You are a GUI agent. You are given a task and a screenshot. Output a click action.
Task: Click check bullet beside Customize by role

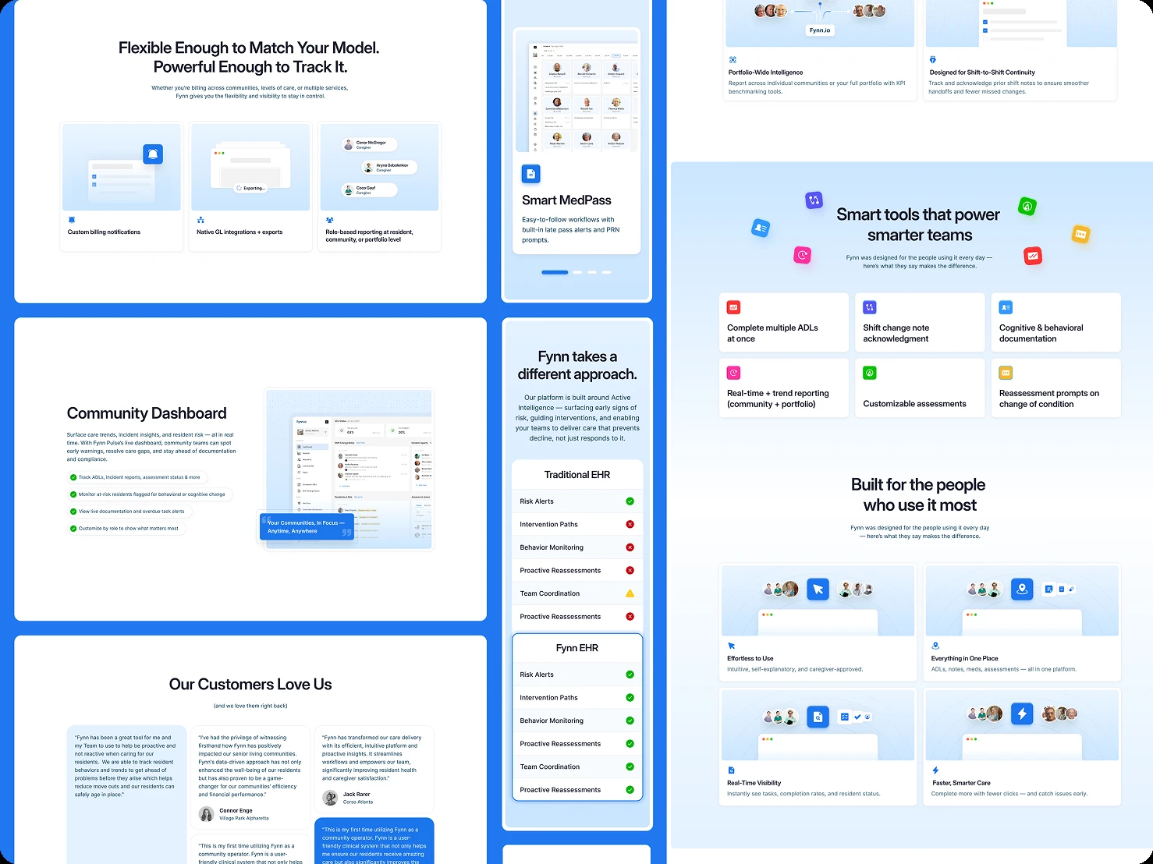tap(73, 529)
